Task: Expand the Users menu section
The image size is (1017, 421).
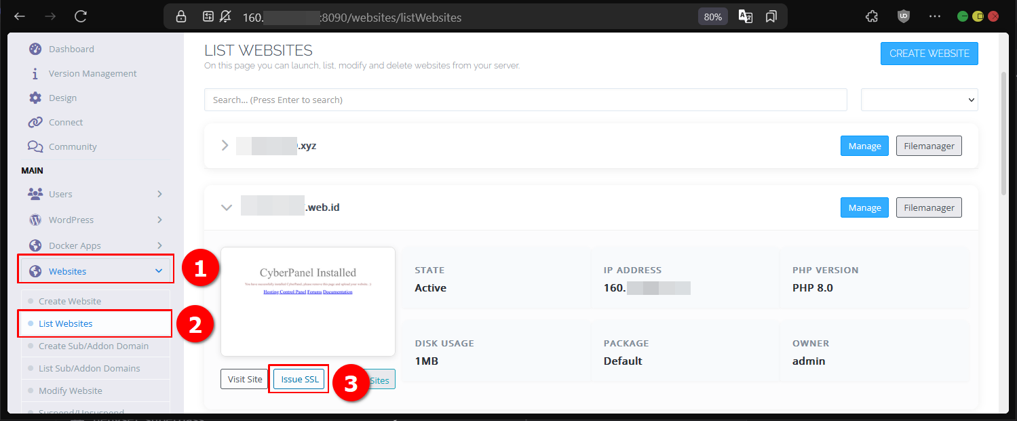Action: pos(95,194)
